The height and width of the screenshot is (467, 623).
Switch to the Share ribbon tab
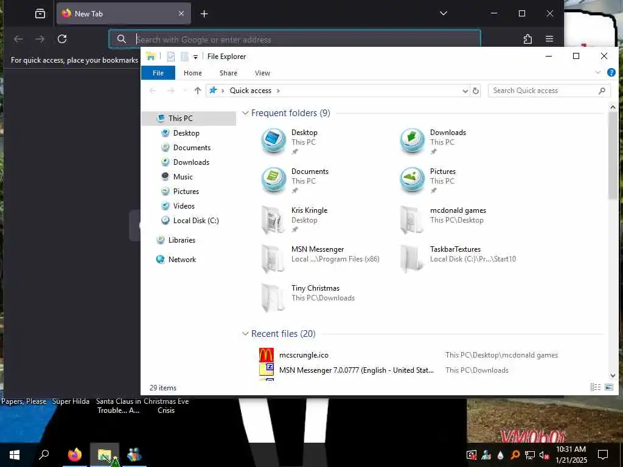[229, 73]
